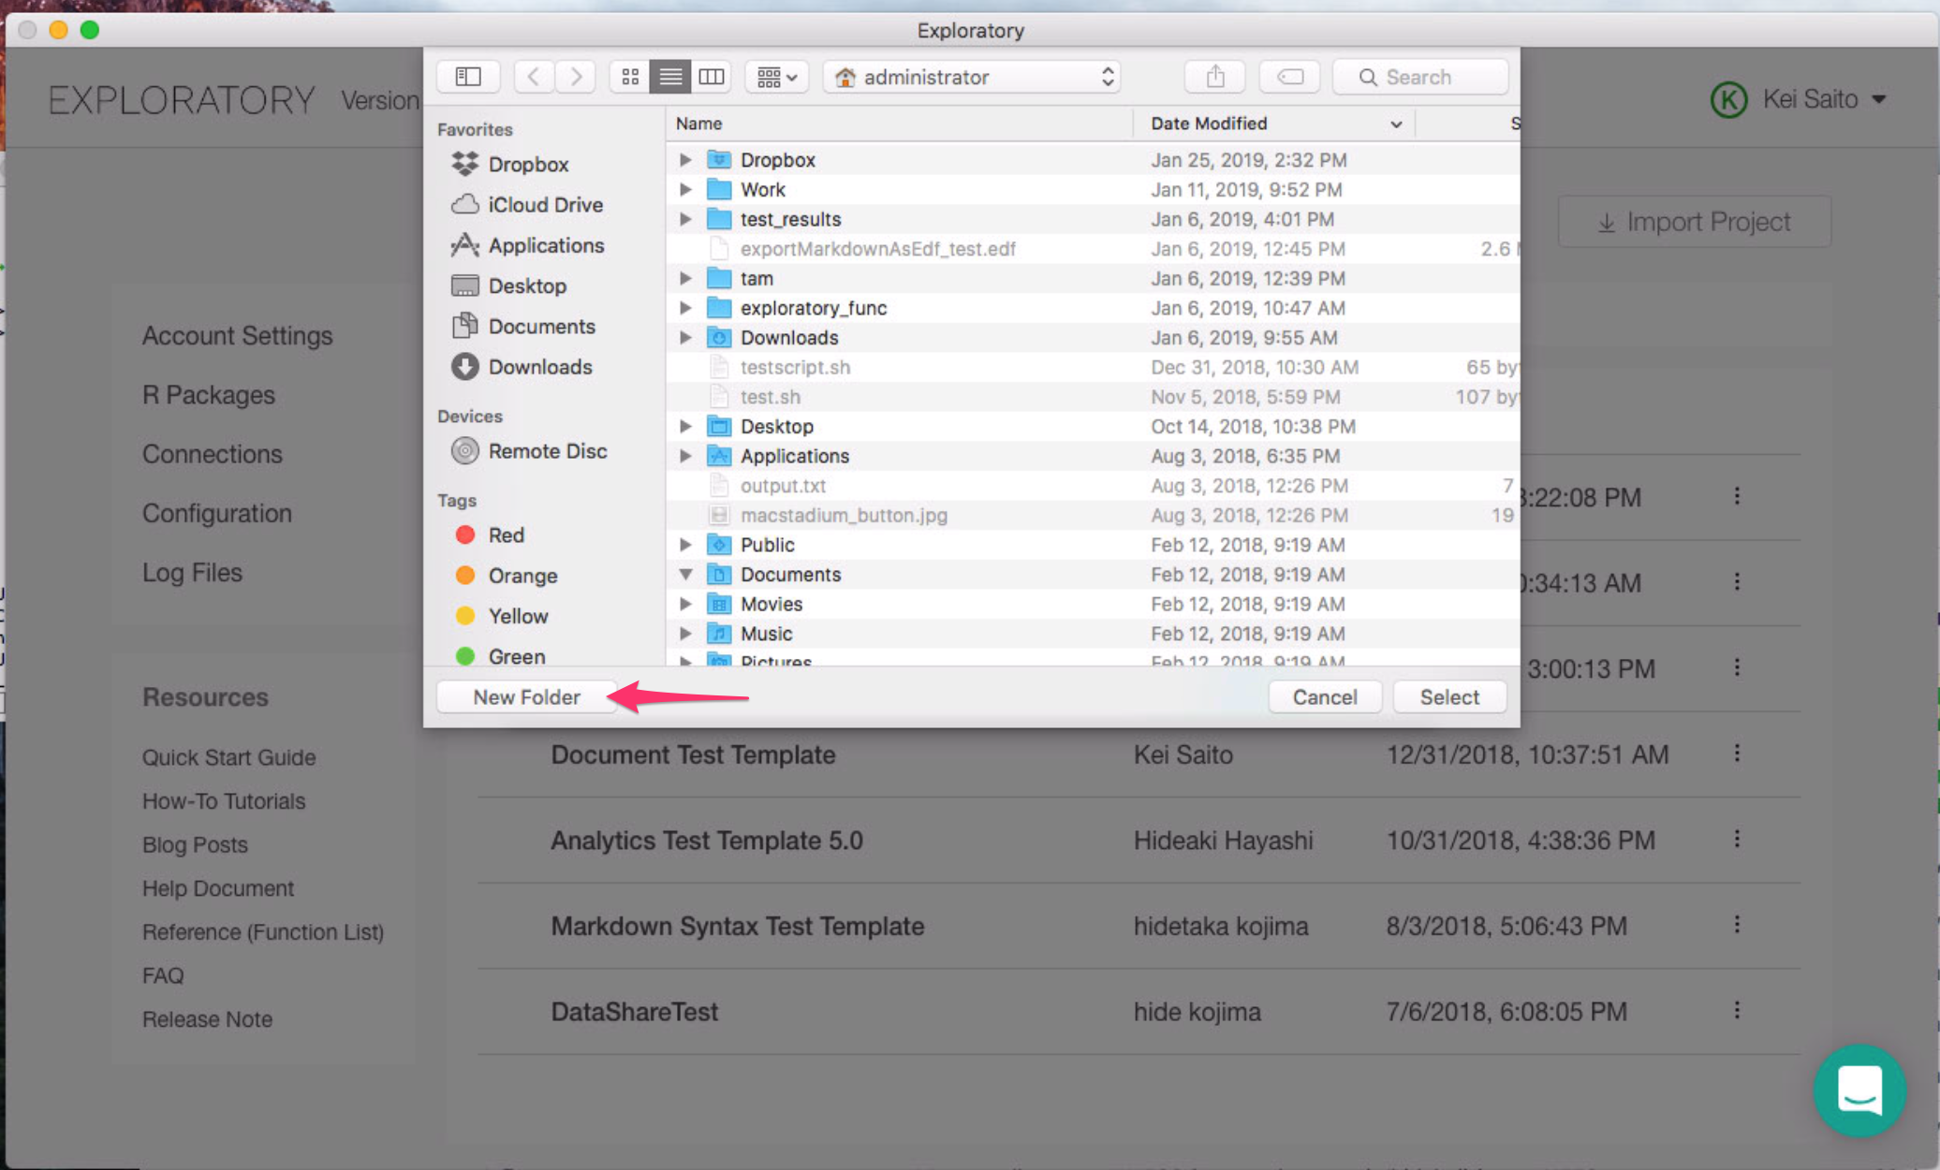The height and width of the screenshot is (1170, 1940).
Task: Select the Green tag
Action: pos(500,655)
